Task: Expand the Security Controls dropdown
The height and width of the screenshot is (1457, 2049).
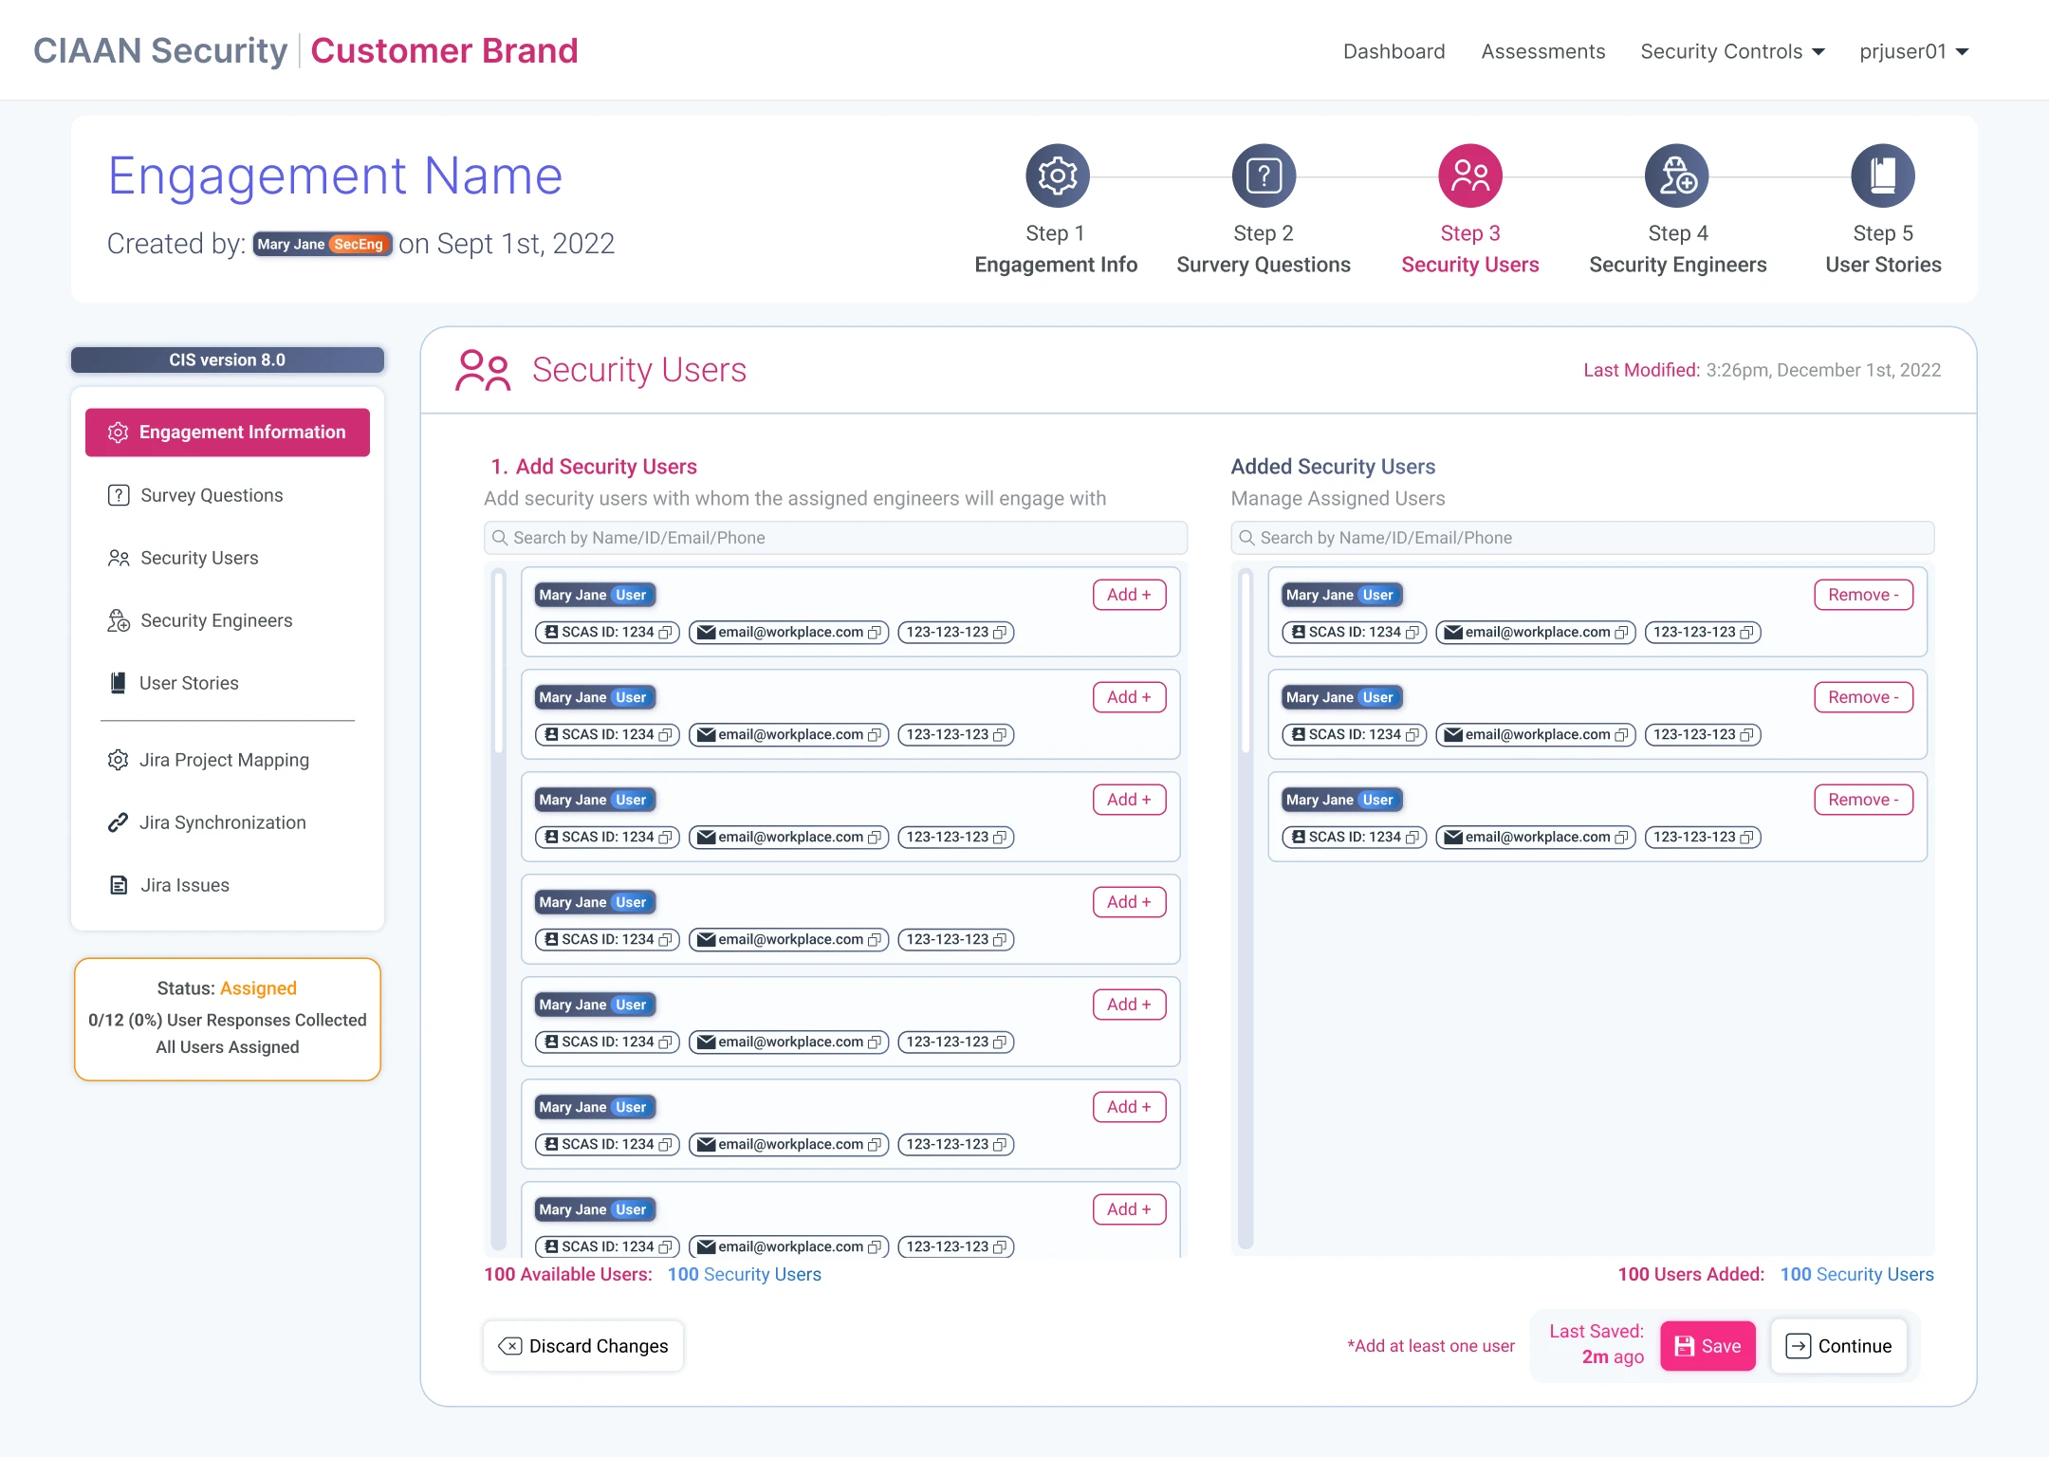Action: (x=1732, y=51)
